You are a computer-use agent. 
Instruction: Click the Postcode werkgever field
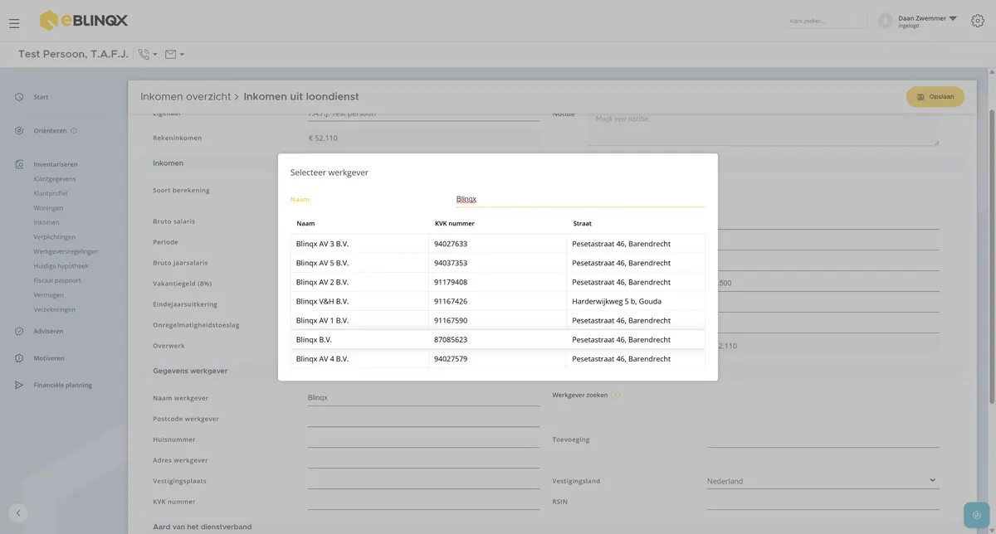423,419
